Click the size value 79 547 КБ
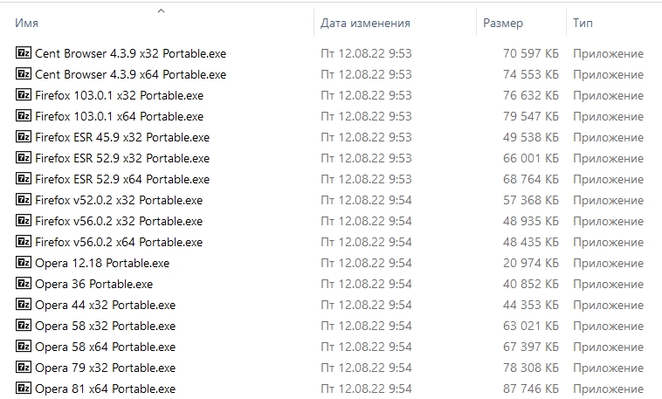This screenshot has height=399, width=662. tap(531, 116)
